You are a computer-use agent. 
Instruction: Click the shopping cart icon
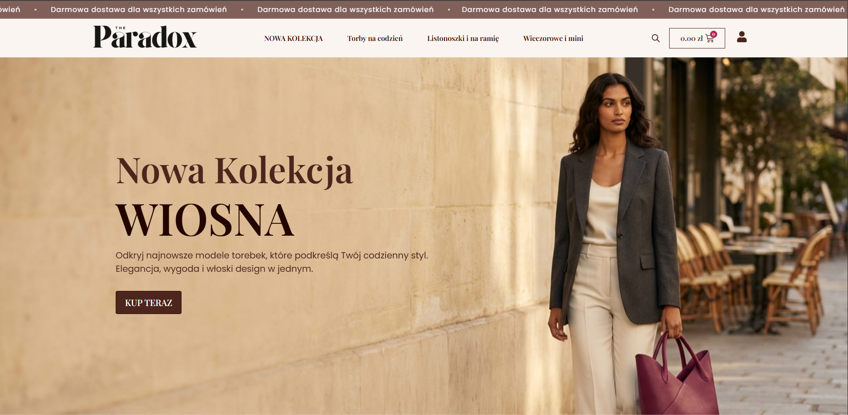click(710, 39)
